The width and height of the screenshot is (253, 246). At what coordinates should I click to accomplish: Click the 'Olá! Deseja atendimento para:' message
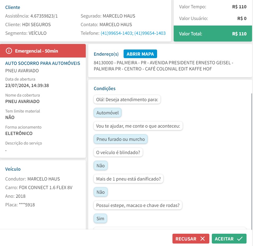coord(127,100)
